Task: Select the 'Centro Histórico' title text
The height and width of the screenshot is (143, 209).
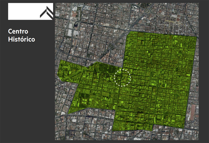Action: pyautogui.click(x=22, y=35)
